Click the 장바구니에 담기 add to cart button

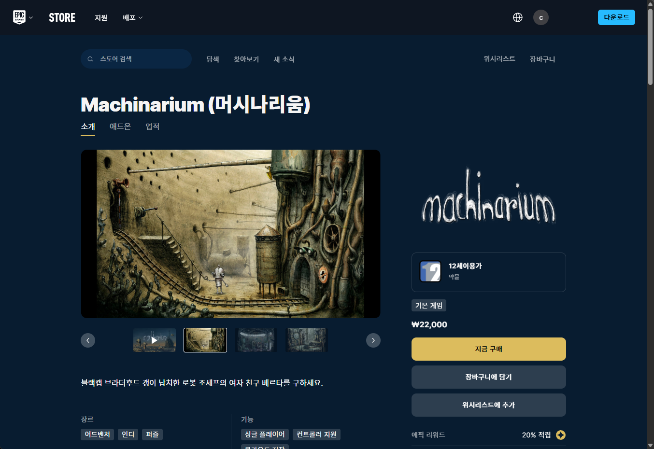pos(489,377)
